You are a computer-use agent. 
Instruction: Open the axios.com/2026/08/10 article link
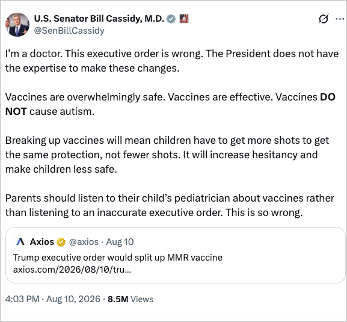(72, 270)
